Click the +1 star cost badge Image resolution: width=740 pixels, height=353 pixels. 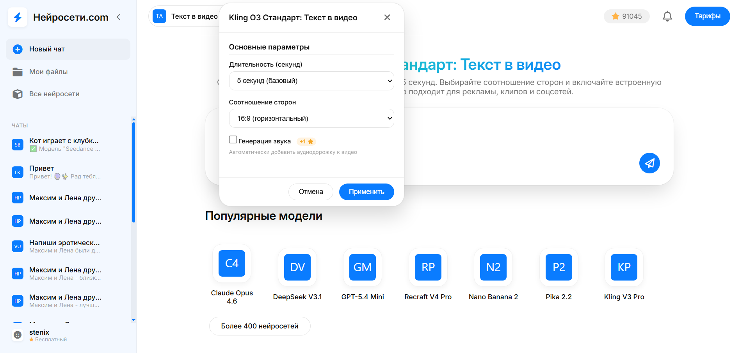[306, 141]
